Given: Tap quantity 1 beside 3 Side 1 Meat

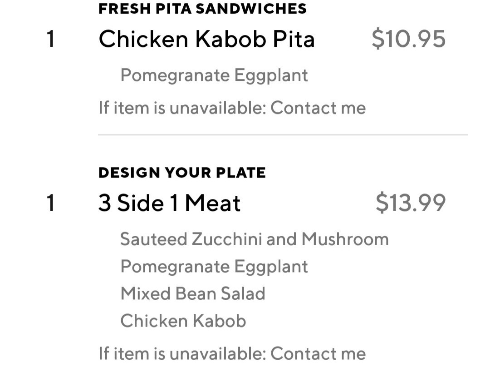Looking at the screenshot, I should pyautogui.click(x=50, y=203).
